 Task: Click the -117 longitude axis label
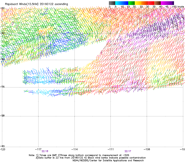tap(38, 149)
